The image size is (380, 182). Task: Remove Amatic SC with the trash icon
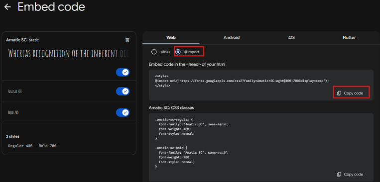coord(127,40)
